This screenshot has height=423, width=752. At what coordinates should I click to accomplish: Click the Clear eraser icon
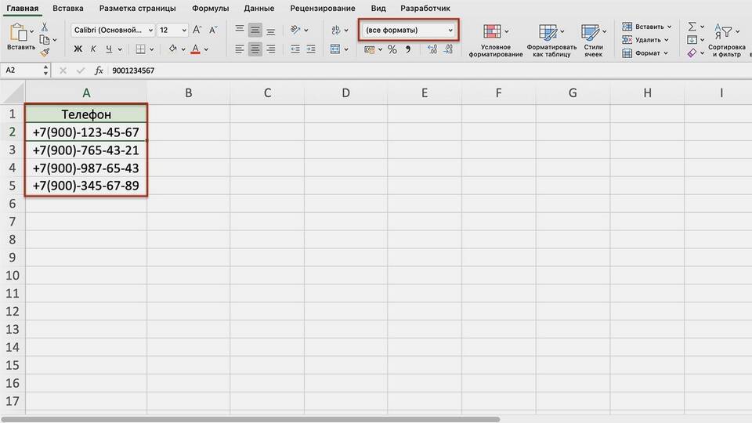click(692, 52)
